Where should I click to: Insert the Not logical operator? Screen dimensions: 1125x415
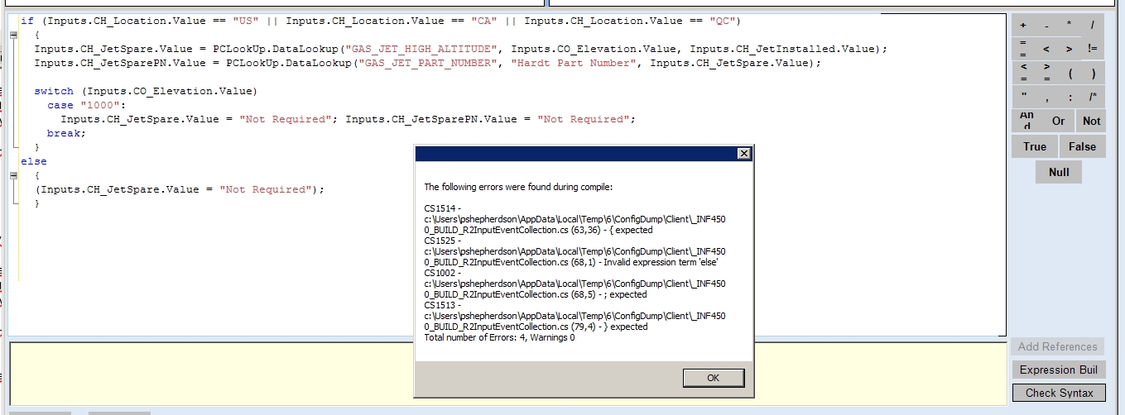(1091, 121)
